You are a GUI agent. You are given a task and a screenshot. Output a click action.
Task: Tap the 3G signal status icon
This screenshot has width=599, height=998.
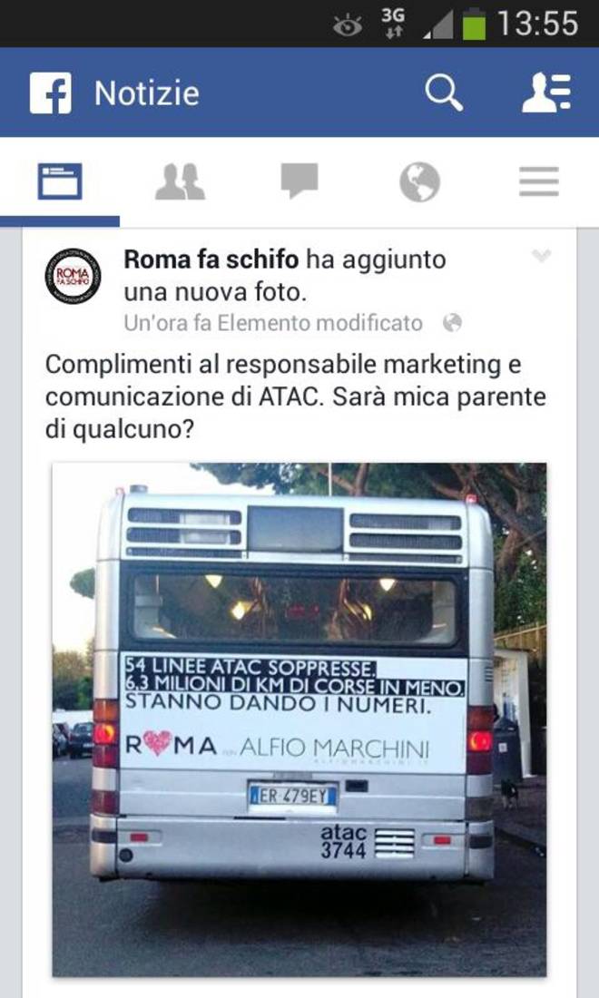pos(393,24)
